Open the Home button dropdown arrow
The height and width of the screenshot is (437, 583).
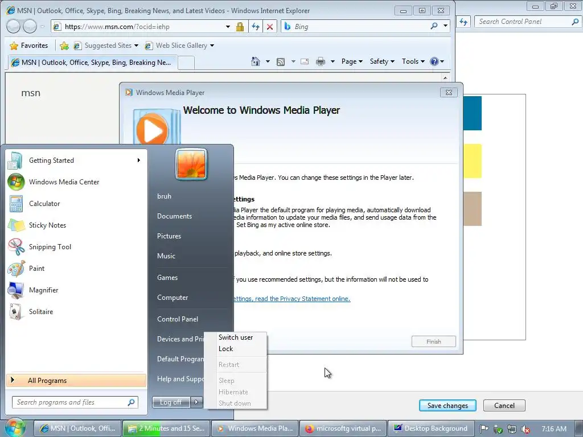click(268, 61)
